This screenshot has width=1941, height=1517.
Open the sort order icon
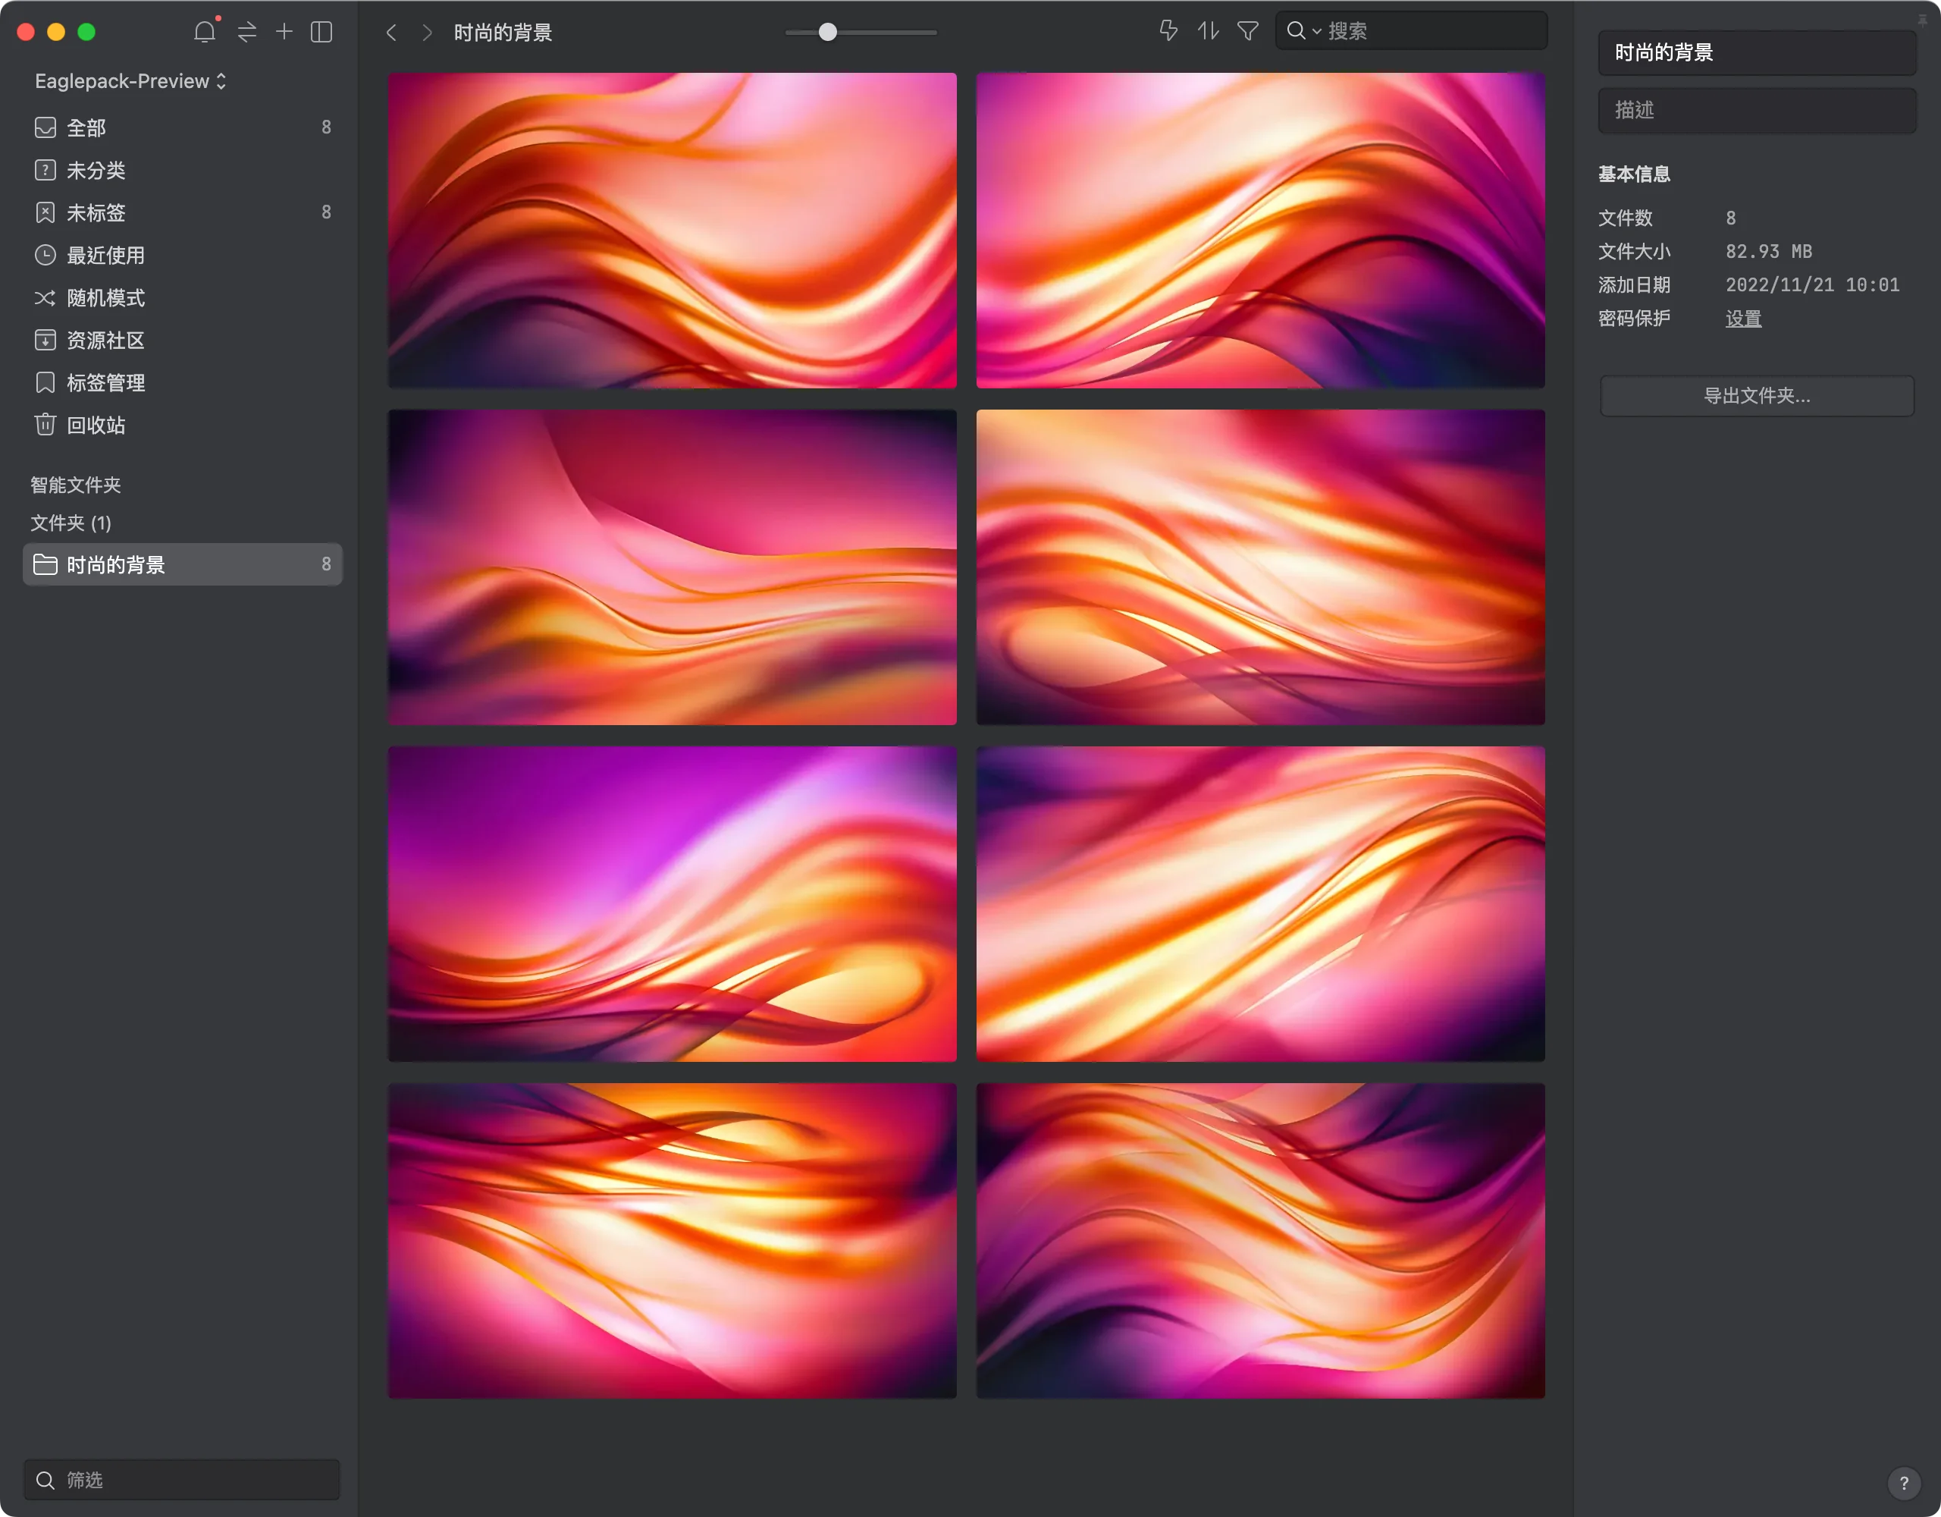pyautogui.click(x=1208, y=31)
